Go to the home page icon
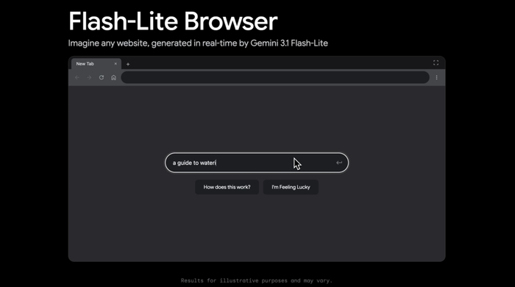The image size is (515, 287). pos(113,77)
